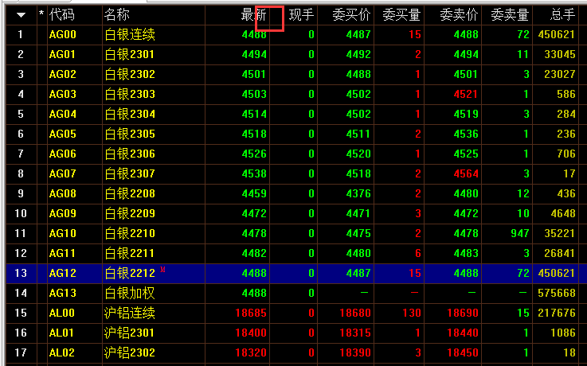Click total volume 575668 for 白银加权
The width and height of the screenshot is (587, 366).
tap(556, 293)
